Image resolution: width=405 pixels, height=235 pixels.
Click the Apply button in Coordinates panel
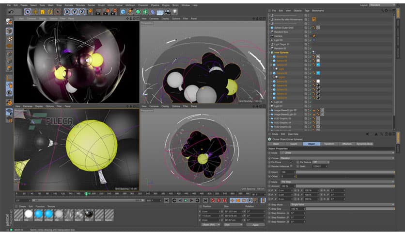coord(255,225)
